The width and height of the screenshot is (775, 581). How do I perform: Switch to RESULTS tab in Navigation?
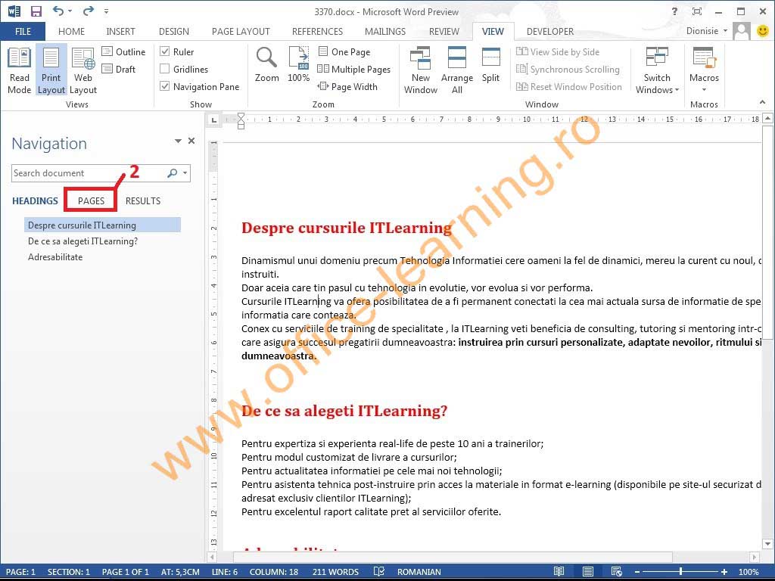coord(143,200)
